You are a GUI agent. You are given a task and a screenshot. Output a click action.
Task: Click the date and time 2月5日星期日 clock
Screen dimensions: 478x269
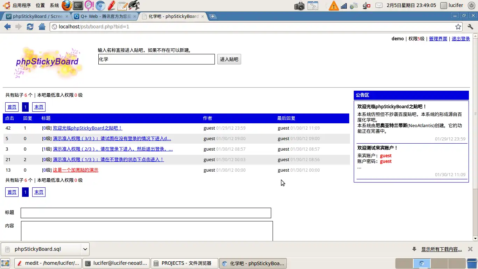pos(411,5)
